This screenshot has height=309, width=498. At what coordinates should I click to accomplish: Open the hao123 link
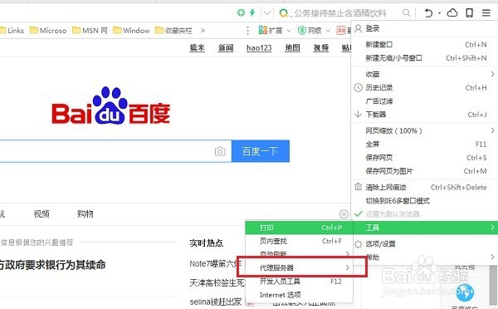pyautogui.click(x=259, y=47)
